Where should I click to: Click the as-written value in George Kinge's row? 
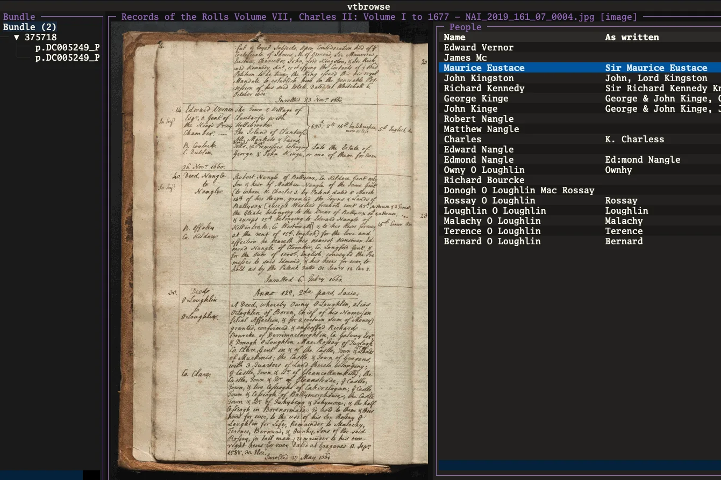(663, 98)
